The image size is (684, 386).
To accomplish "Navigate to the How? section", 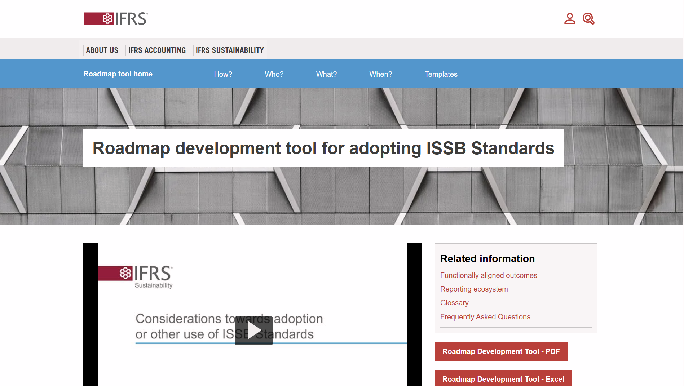I will click(x=223, y=74).
